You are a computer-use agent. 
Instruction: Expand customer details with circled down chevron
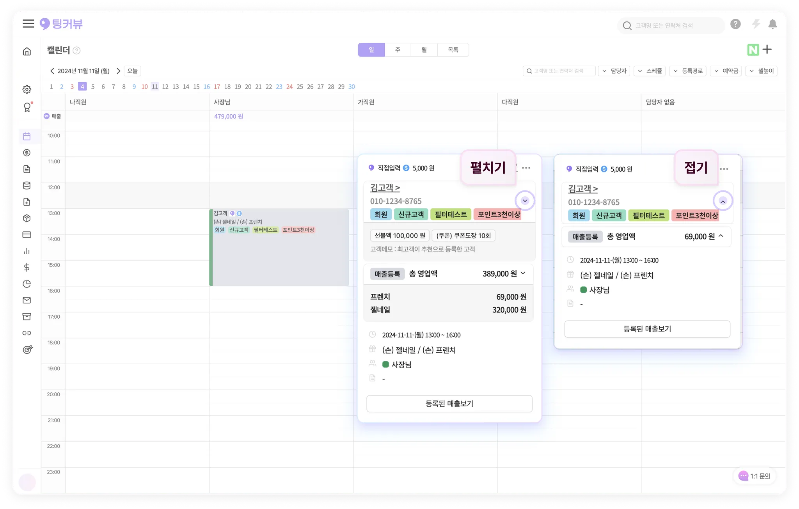coord(525,200)
